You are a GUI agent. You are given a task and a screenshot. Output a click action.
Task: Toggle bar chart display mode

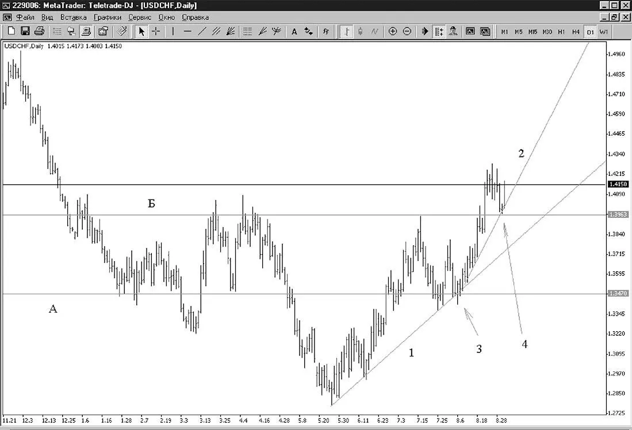point(346,31)
